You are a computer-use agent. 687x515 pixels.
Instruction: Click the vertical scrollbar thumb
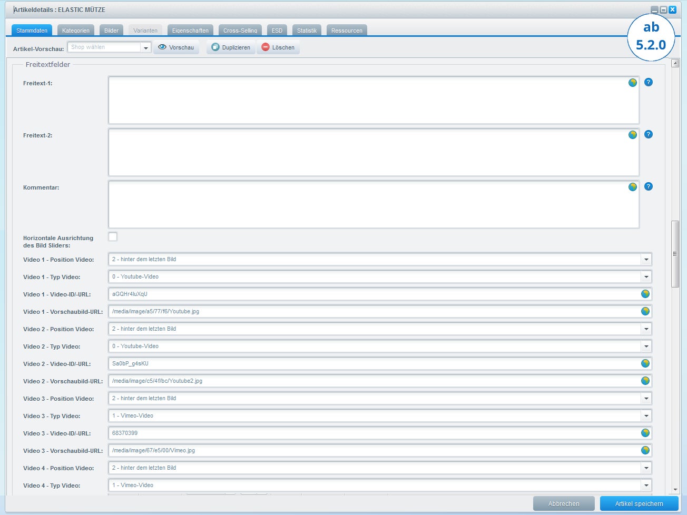[x=675, y=254]
